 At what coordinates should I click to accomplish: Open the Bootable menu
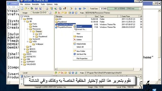pyautogui.click(x=35, y=4)
